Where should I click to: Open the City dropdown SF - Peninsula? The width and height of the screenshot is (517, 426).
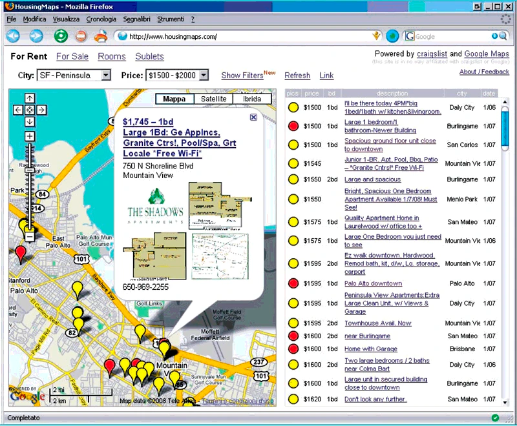point(74,76)
